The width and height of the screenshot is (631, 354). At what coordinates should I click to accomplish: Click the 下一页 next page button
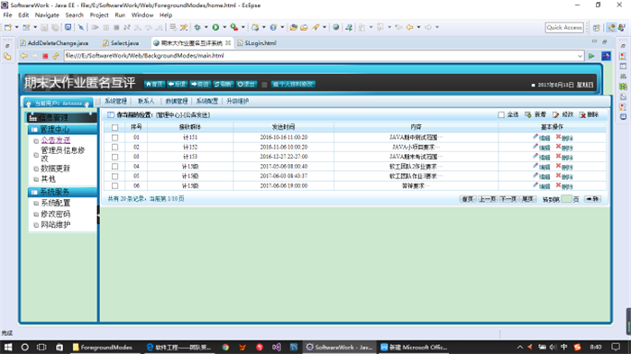(508, 199)
